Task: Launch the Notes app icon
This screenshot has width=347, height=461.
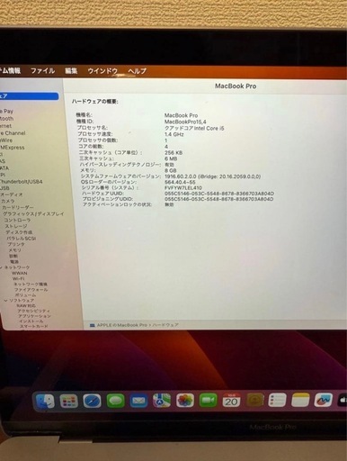Action: point(300,400)
